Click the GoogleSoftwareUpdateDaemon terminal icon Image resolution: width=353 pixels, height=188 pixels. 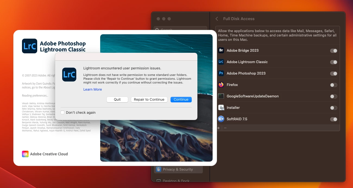tap(221, 96)
